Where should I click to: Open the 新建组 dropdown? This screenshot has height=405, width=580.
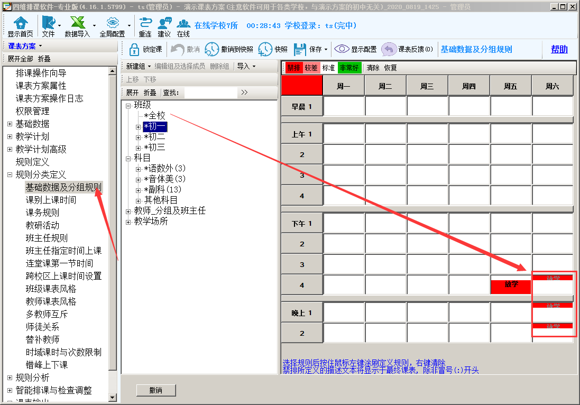point(139,66)
